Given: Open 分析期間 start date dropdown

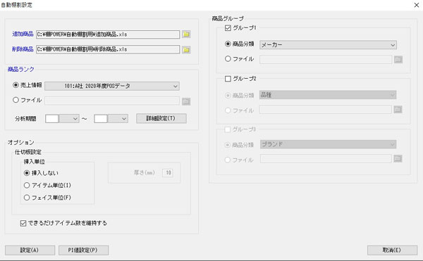Looking at the screenshot, I should coord(69,119).
